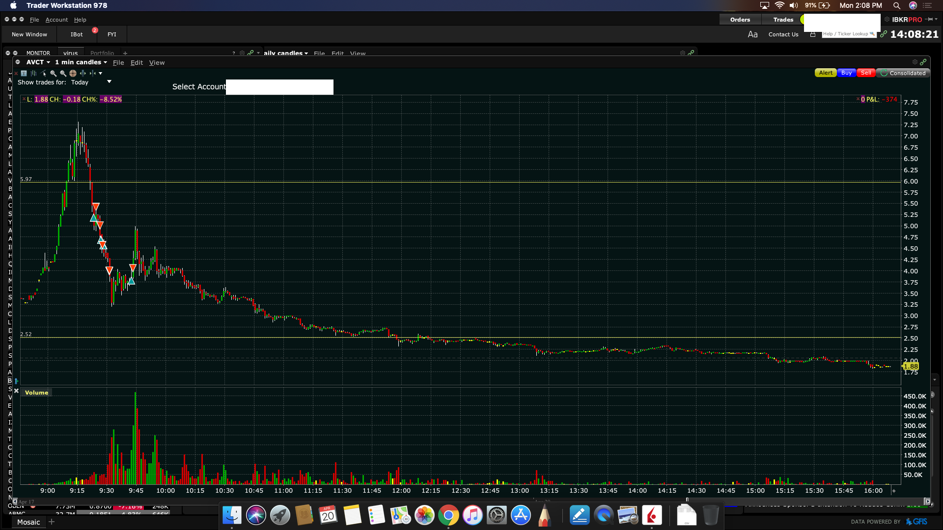The width and height of the screenshot is (943, 530).
Task: Switch to the Portfolio tab
Action: point(102,53)
